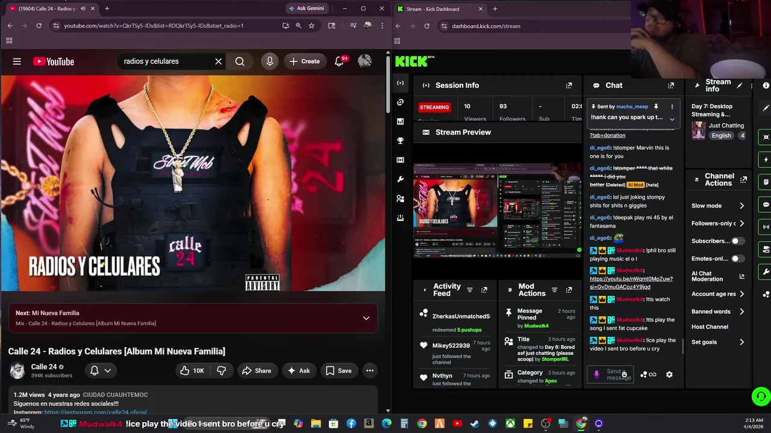The width and height of the screenshot is (771, 433).
Task: Reload the YouTube page
Action: pyautogui.click(x=39, y=26)
